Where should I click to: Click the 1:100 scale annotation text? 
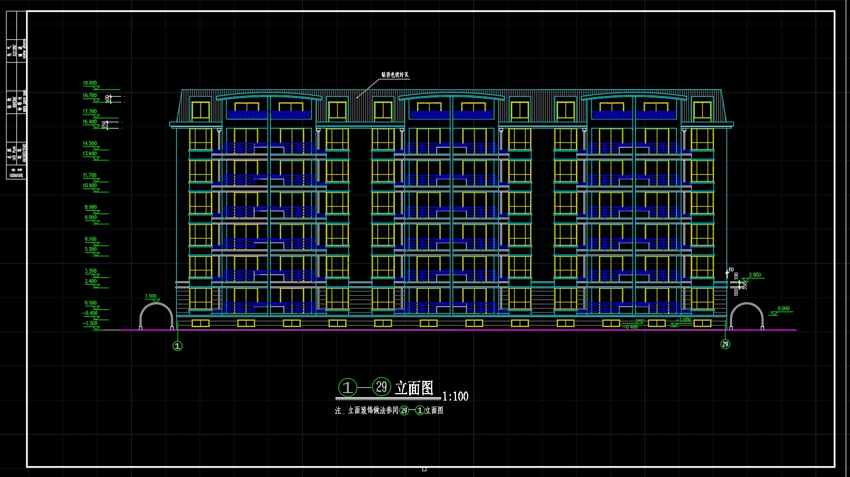[455, 396]
